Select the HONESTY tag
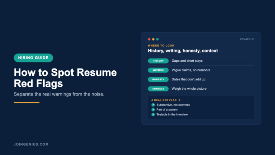 pos(158,79)
